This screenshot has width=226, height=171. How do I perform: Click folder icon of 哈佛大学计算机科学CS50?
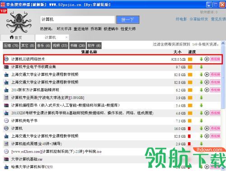(x=6, y=167)
